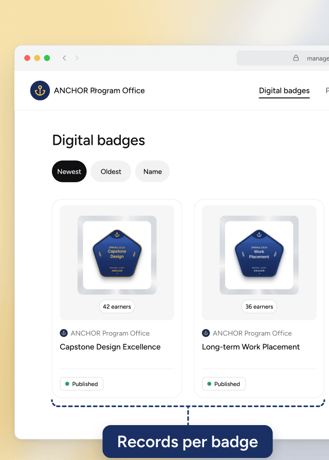Image resolution: width=329 pixels, height=460 pixels.
Task: Click the padlock icon in address bar
Action: click(296, 58)
